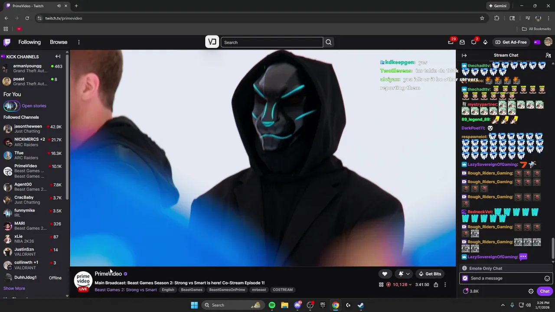This screenshot has width=555, height=312.
Task: Open armaniyoungg channel in Kick Channels
Action: pos(33,68)
